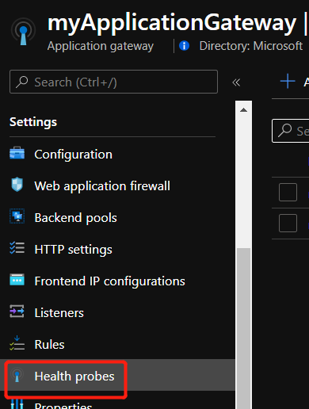This screenshot has height=409, width=309.
Task: Collapse the sidebar with double chevron
Action: coord(236,82)
